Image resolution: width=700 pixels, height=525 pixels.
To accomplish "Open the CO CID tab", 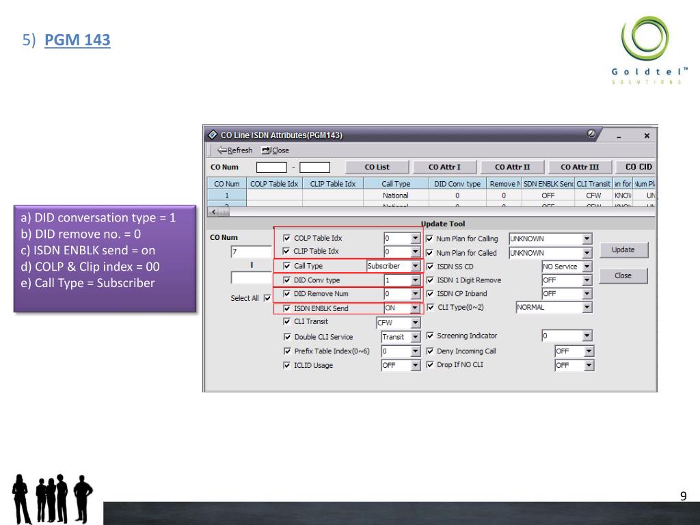I will [636, 167].
